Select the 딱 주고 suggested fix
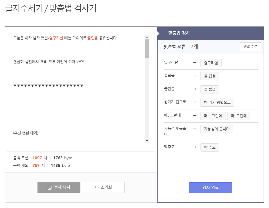The height and width of the screenshot is (208, 269). tap(209, 147)
